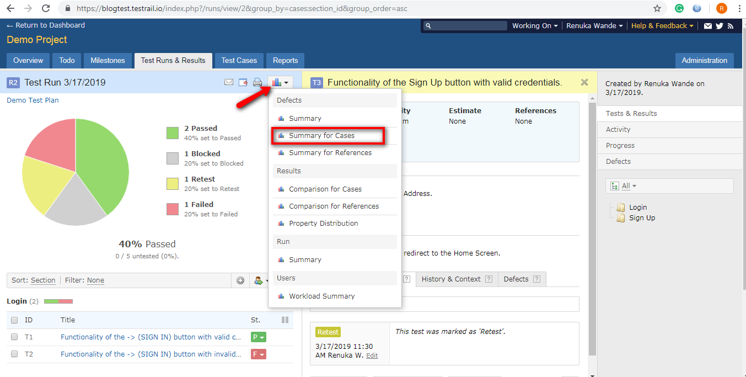
Task: Click the add result plus icon
Action: tap(240, 280)
